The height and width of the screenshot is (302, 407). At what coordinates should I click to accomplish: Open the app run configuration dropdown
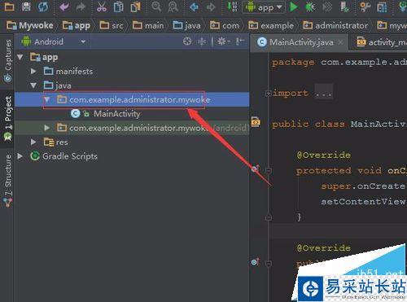(264, 7)
